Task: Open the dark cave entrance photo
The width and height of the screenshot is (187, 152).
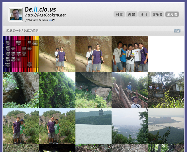Action: tap(21, 90)
